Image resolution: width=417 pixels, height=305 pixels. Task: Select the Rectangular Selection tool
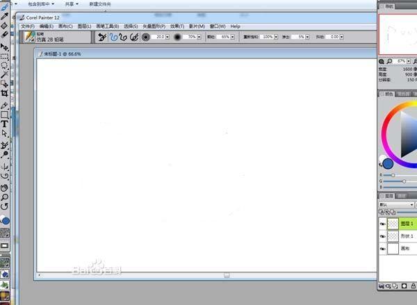tap(4, 58)
